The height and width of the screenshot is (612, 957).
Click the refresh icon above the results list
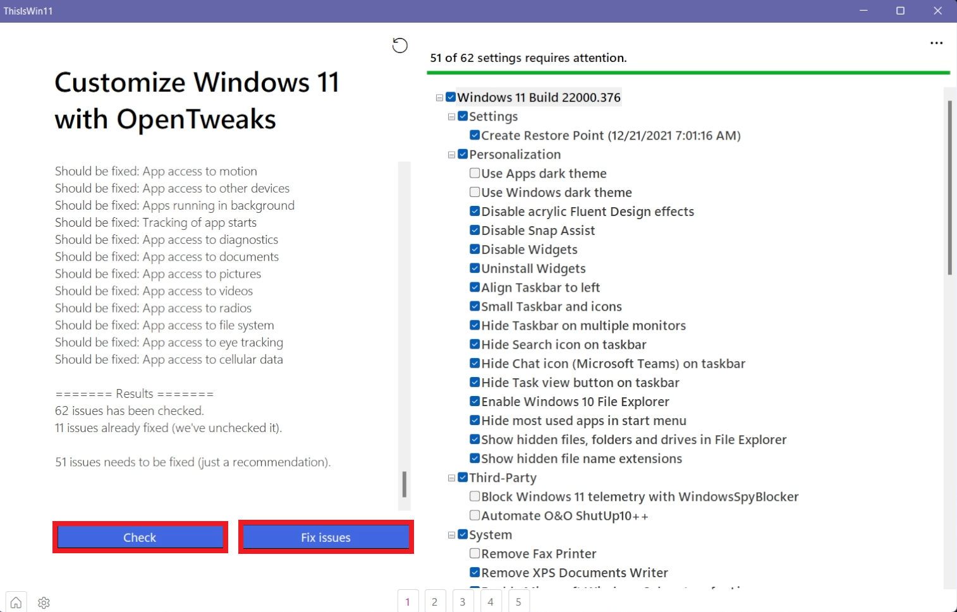(399, 45)
